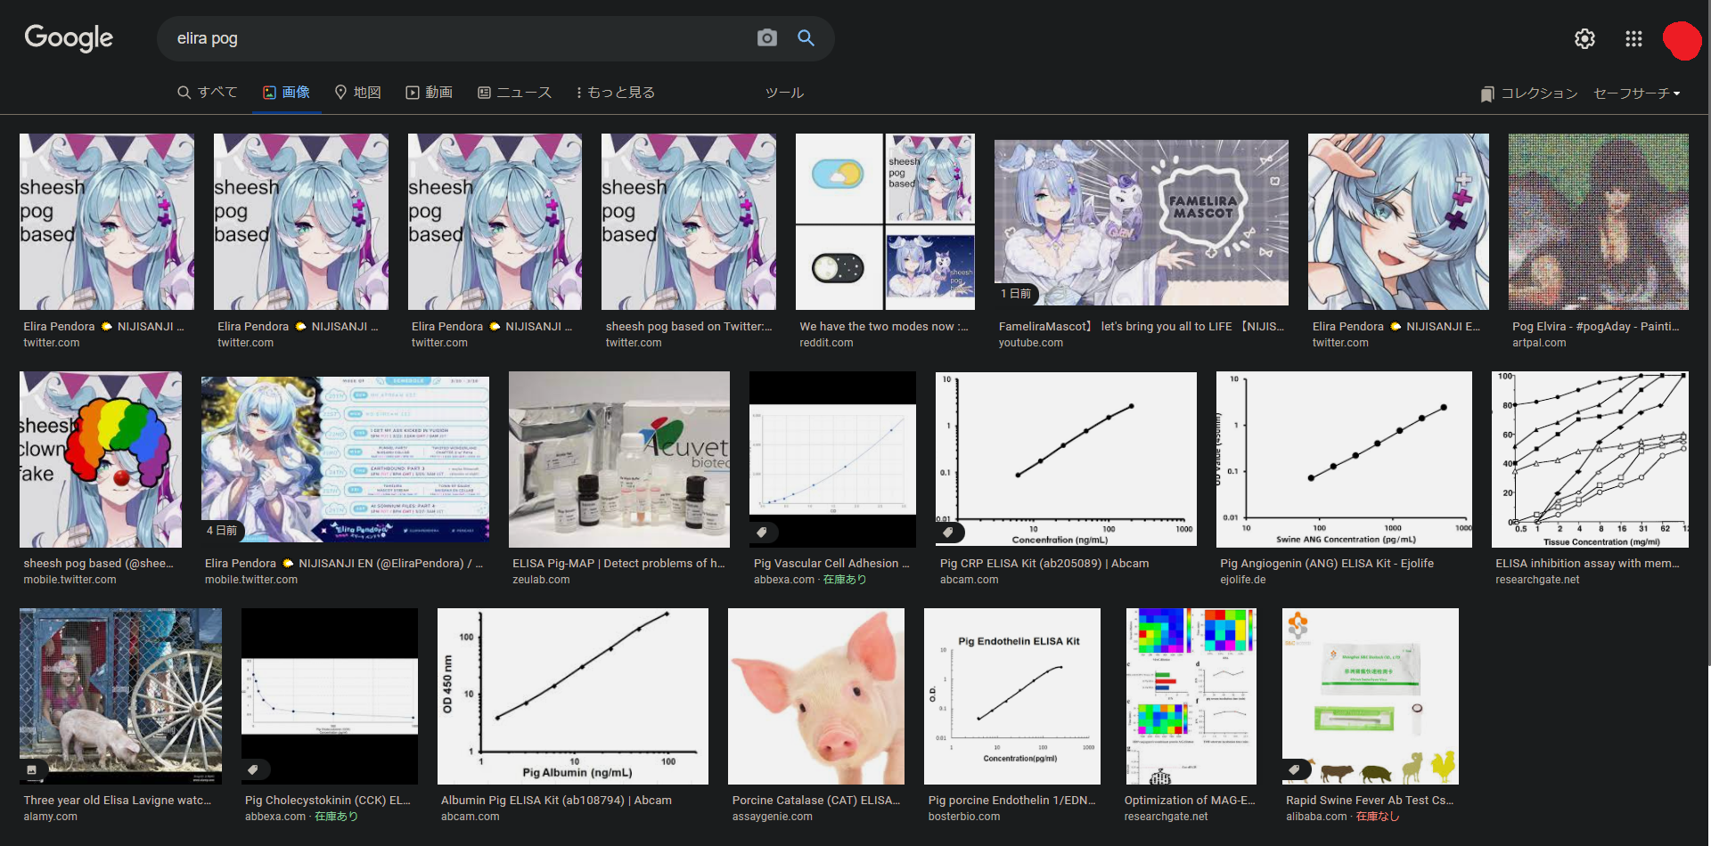Open the FameliraMascot YouTube thumbnail
This screenshot has width=1711, height=846.
(1142, 222)
